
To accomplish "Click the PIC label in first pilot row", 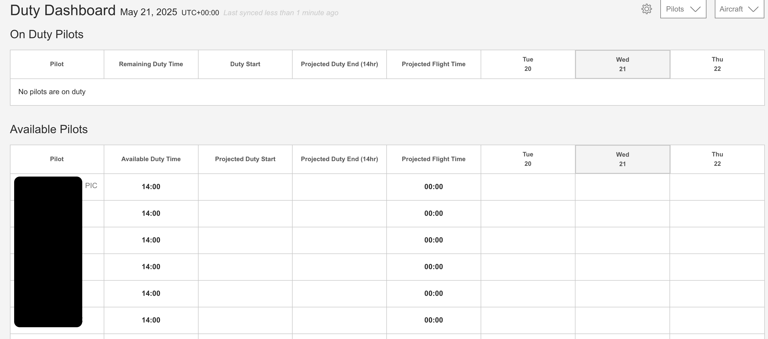I will click(91, 185).
